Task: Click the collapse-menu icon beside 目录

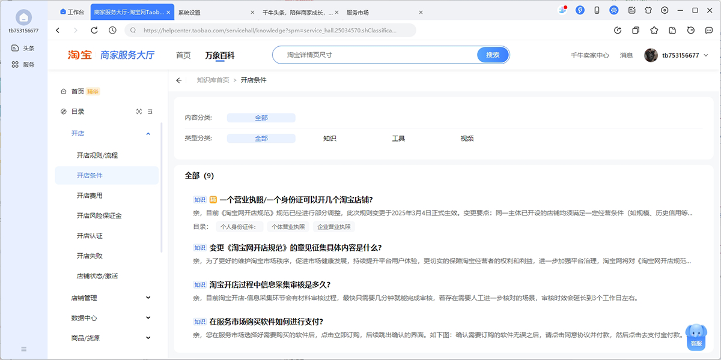Action: [150, 112]
